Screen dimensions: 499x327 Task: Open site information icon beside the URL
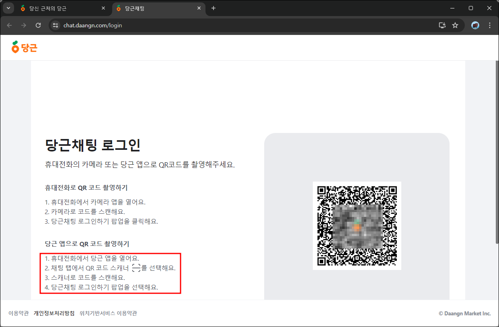56,25
